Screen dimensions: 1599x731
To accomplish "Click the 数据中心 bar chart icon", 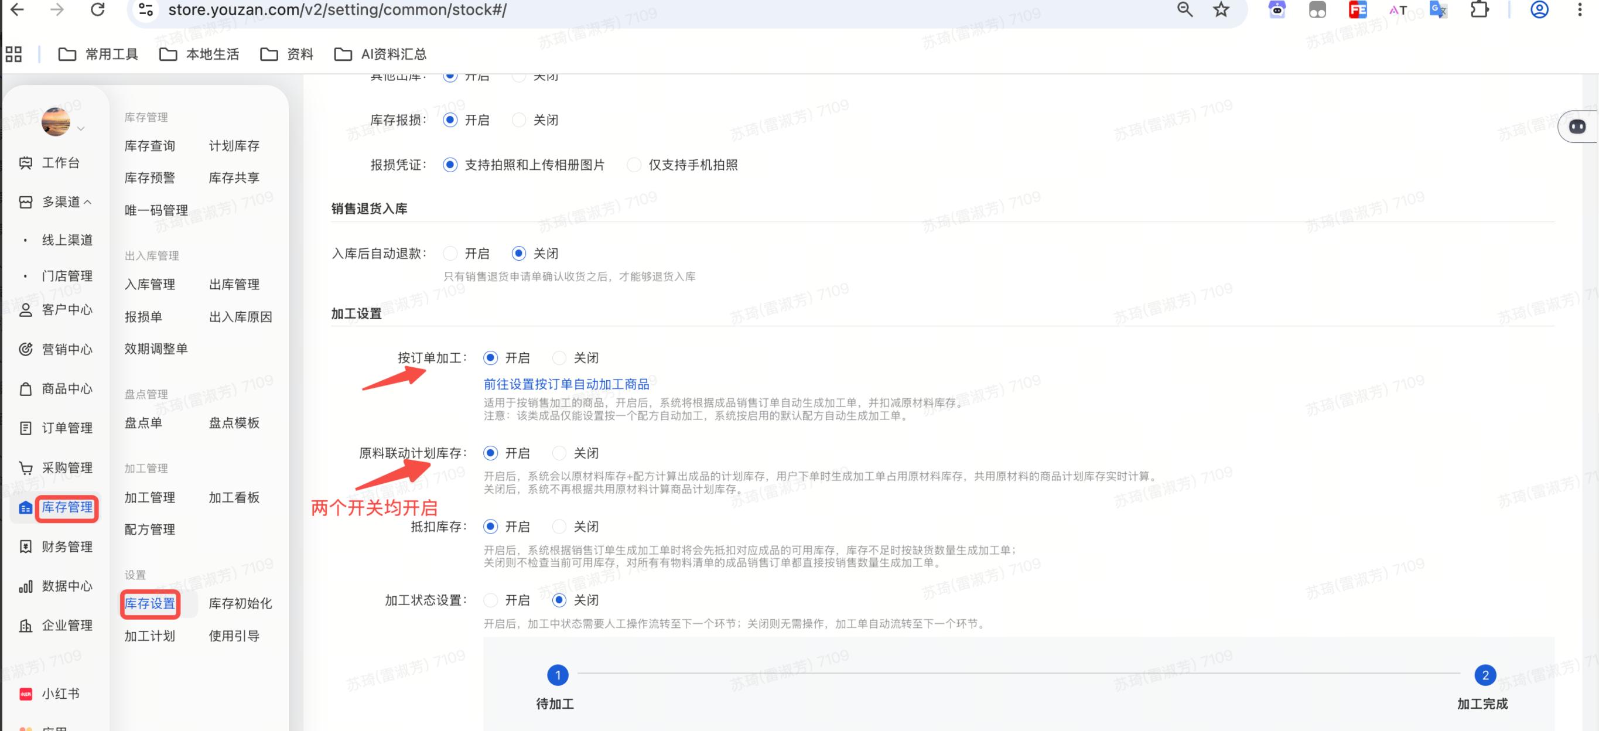I will coord(25,586).
